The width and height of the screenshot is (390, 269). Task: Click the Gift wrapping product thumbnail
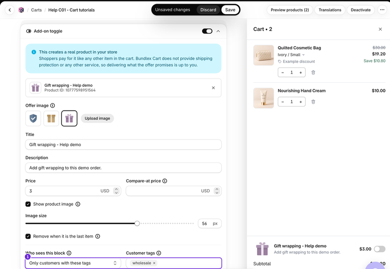[x=36, y=88]
